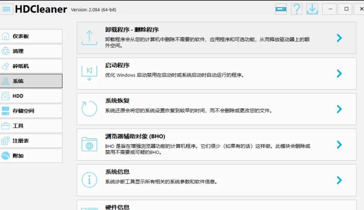The height and width of the screenshot is (210, 364).
Task: Click the 附加 extras icon
Action: coord(5,156)
